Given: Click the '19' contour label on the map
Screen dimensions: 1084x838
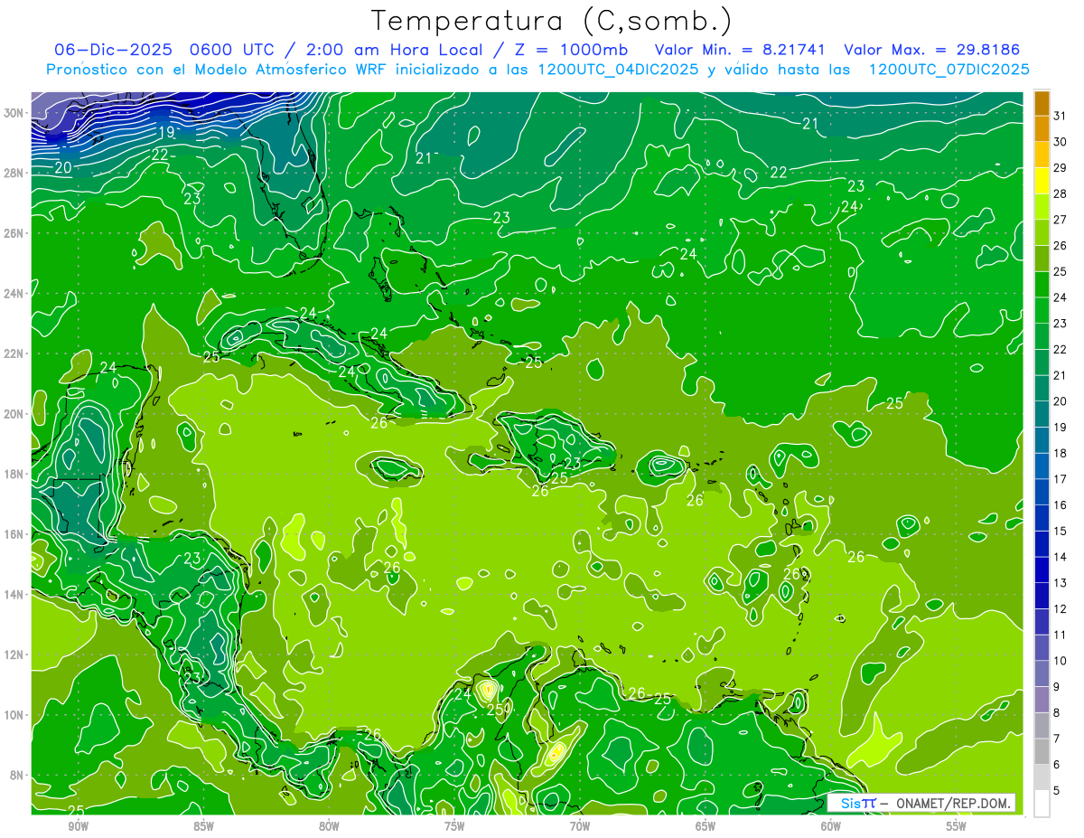Looking at the screenshot, I should pos(165,133).
